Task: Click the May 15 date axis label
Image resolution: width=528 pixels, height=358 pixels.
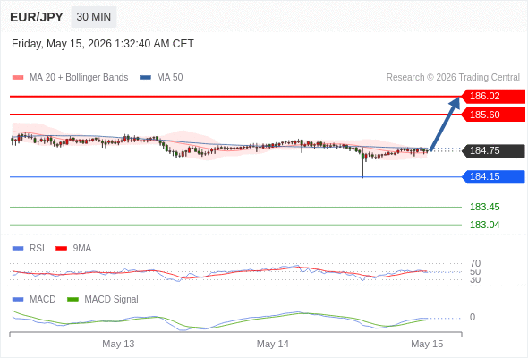Action: pyautogui.click(x=427, y=344)
